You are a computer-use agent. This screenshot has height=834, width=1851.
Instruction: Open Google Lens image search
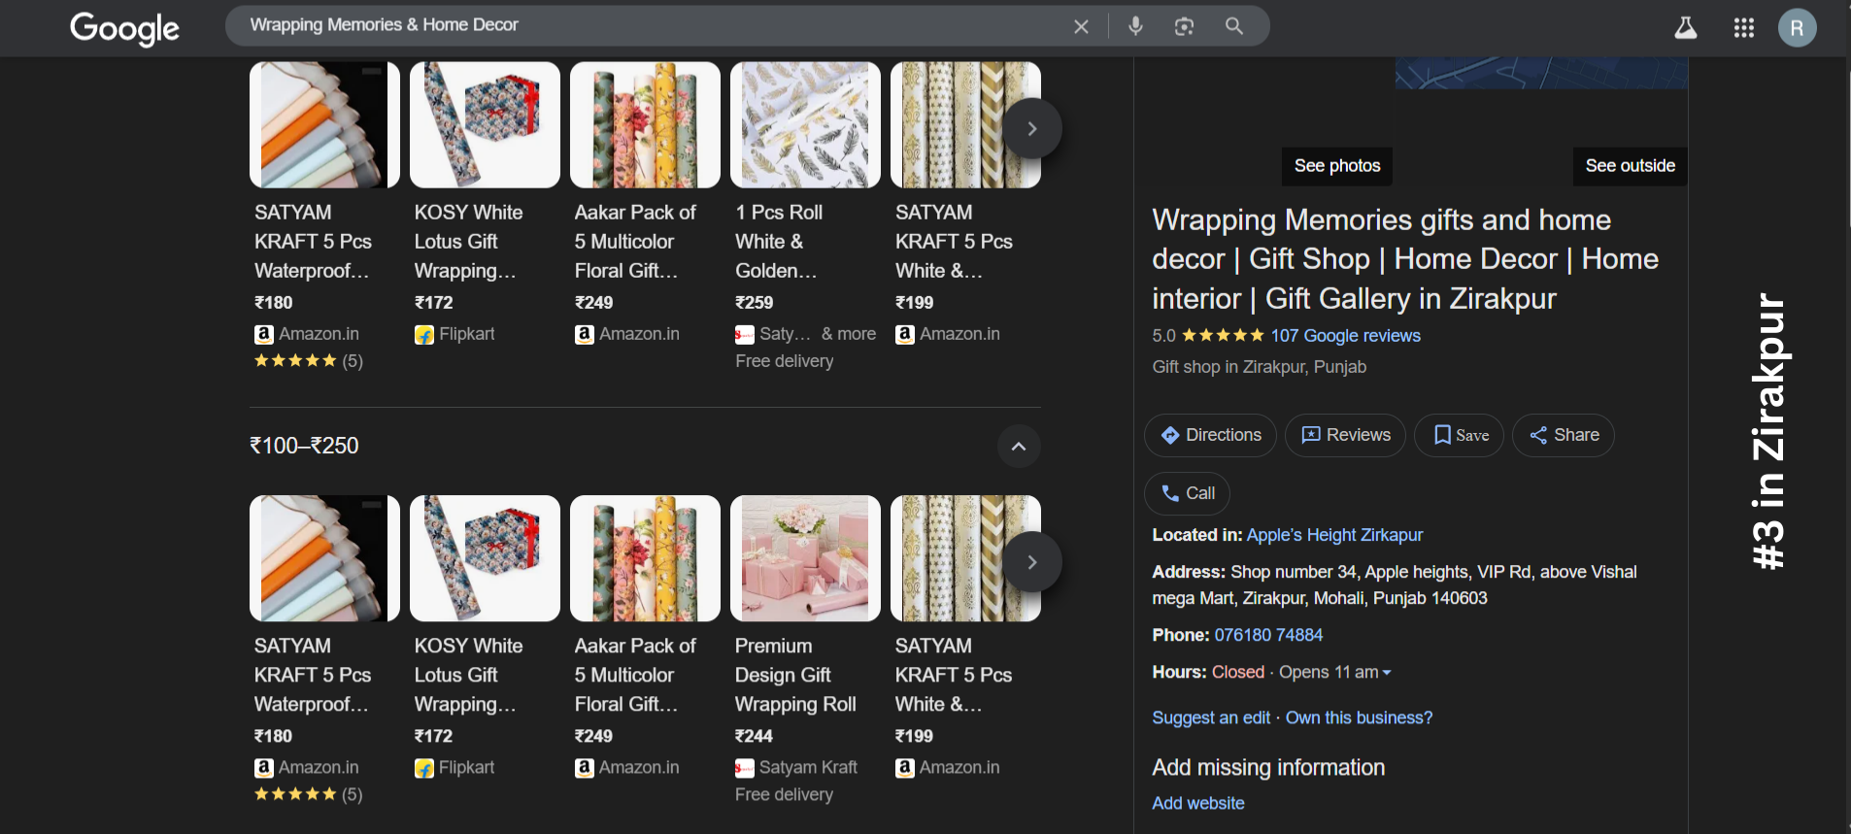pos(1184,26)
